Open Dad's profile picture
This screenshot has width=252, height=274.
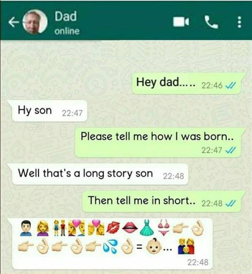35,22
